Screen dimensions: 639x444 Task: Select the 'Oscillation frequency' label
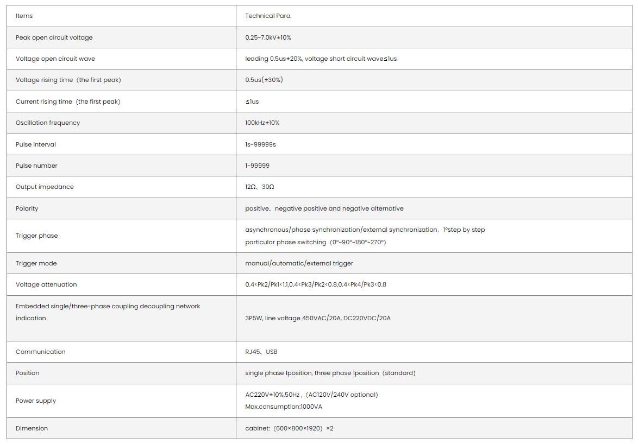coord(48,123)
